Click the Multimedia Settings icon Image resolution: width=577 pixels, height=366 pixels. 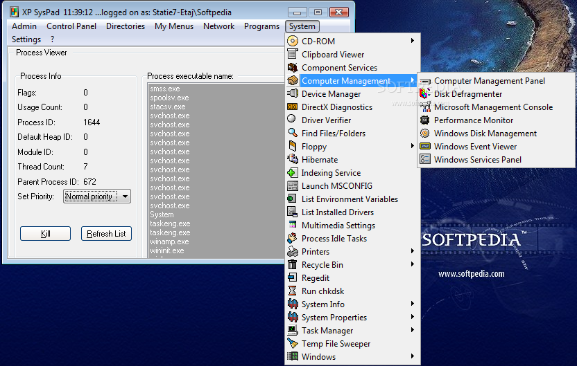pos(293,225)
